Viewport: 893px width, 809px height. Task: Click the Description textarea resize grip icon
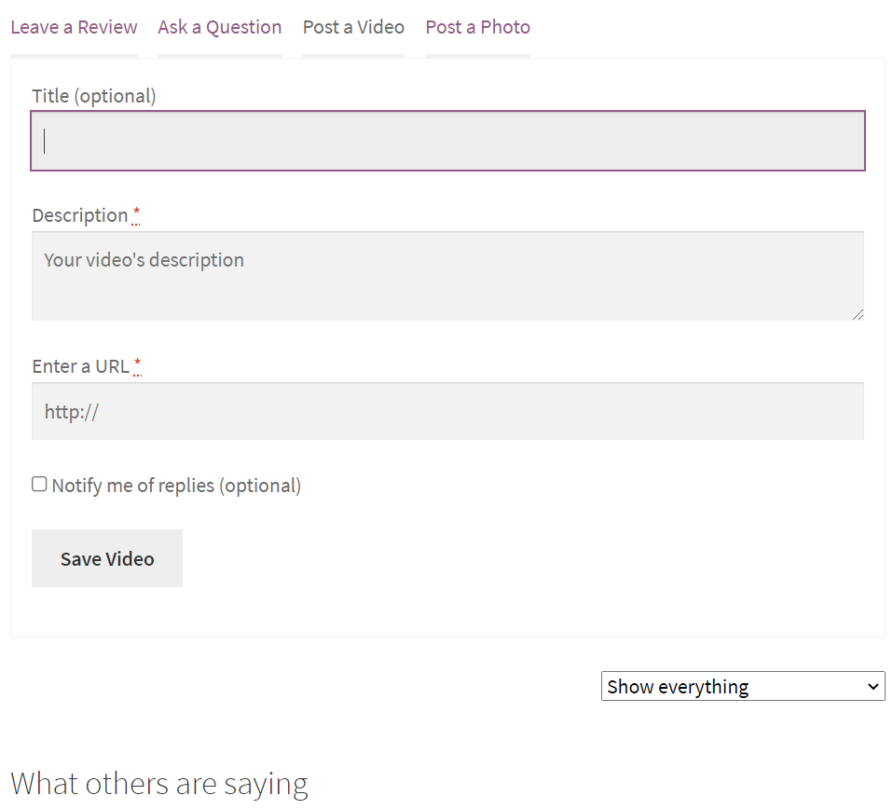[859, 315]
